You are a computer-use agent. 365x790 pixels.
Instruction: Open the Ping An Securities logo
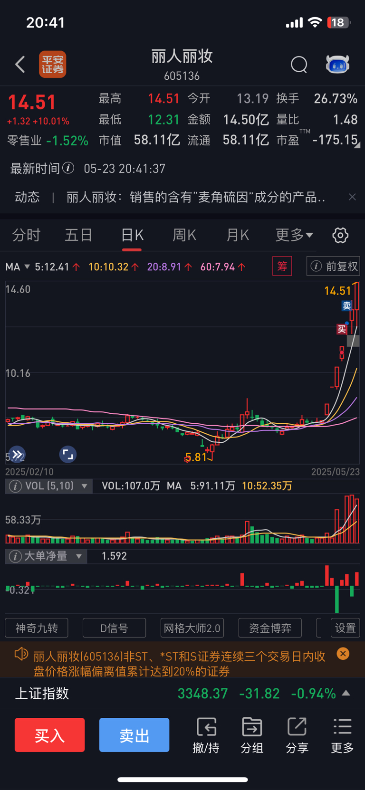point(52,64)
